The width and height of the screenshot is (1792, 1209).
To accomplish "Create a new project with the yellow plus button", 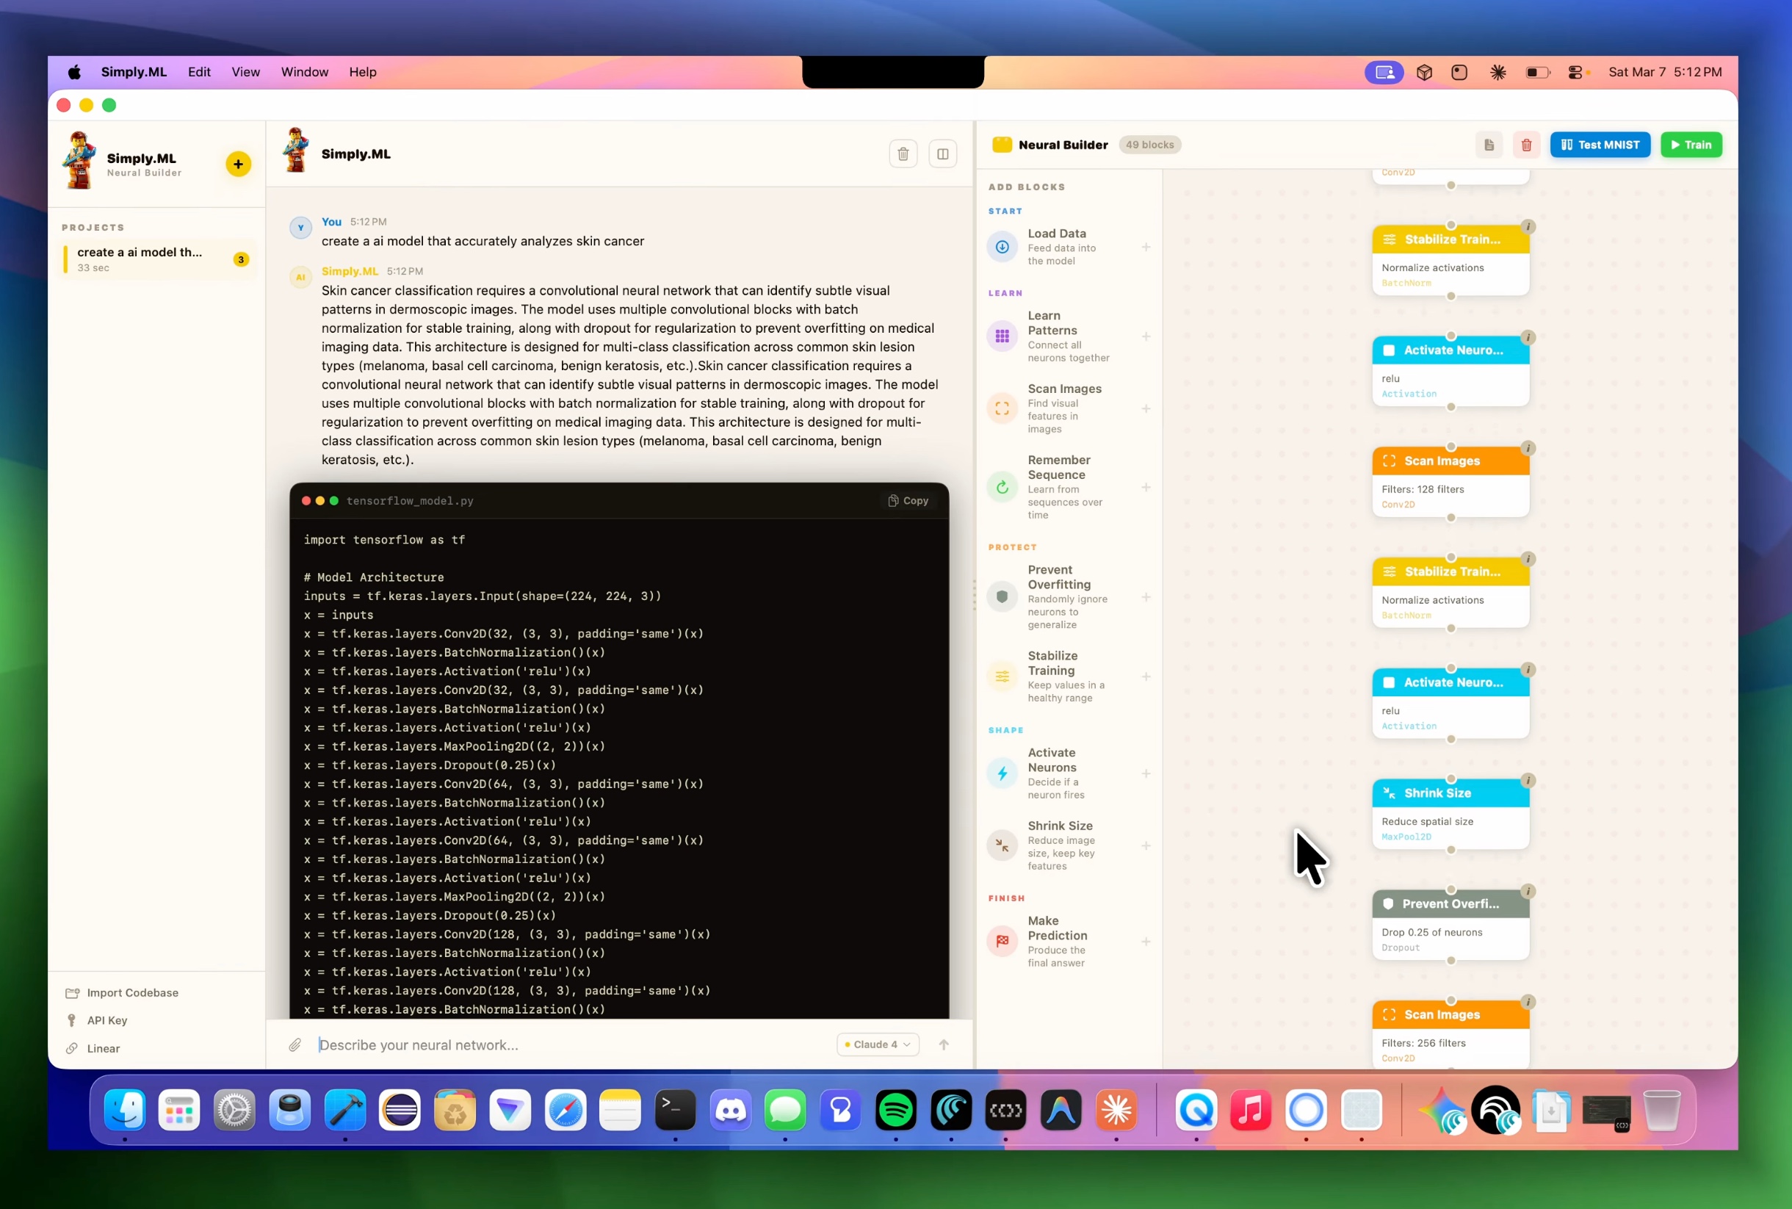I will pos(238,164).
